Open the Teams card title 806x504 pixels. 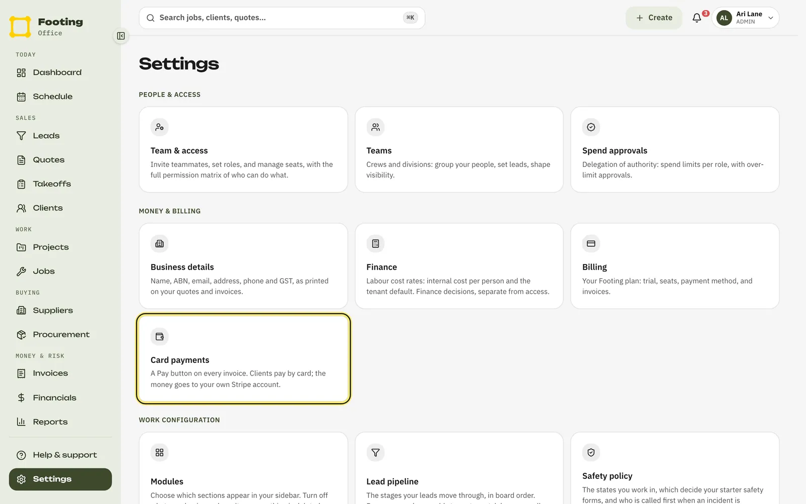[x=379, y=151]
